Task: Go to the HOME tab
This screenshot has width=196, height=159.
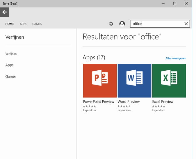Action: 10,24
